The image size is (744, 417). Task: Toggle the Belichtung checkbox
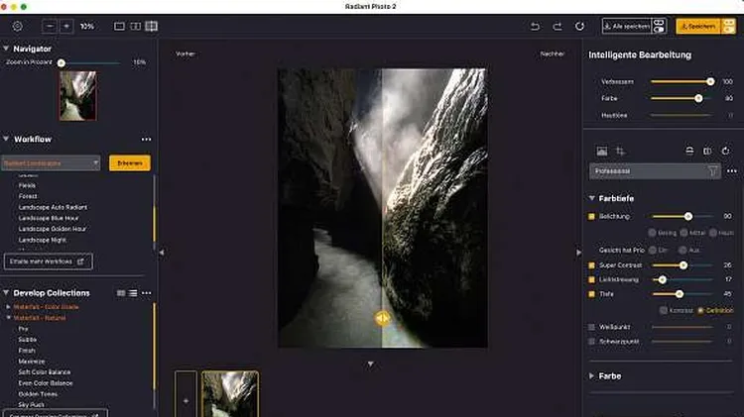click(592, 215)
